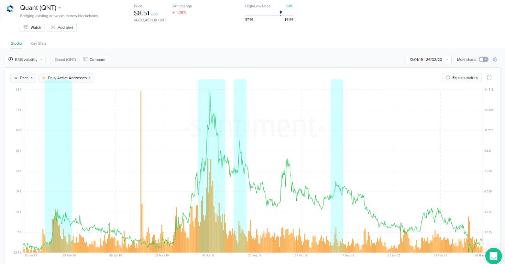Image resolution: width=505 pixels, height=264 pixels.
Task: Click the Daily Active Addresses metric chip
Action: tap(66, 78)
